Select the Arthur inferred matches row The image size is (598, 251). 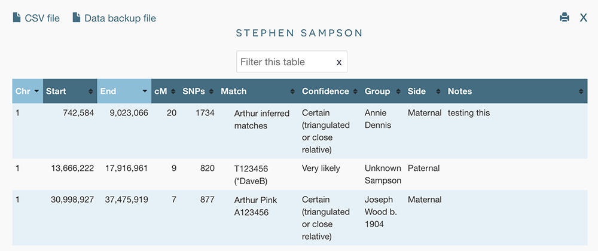[x=261, y=120]
